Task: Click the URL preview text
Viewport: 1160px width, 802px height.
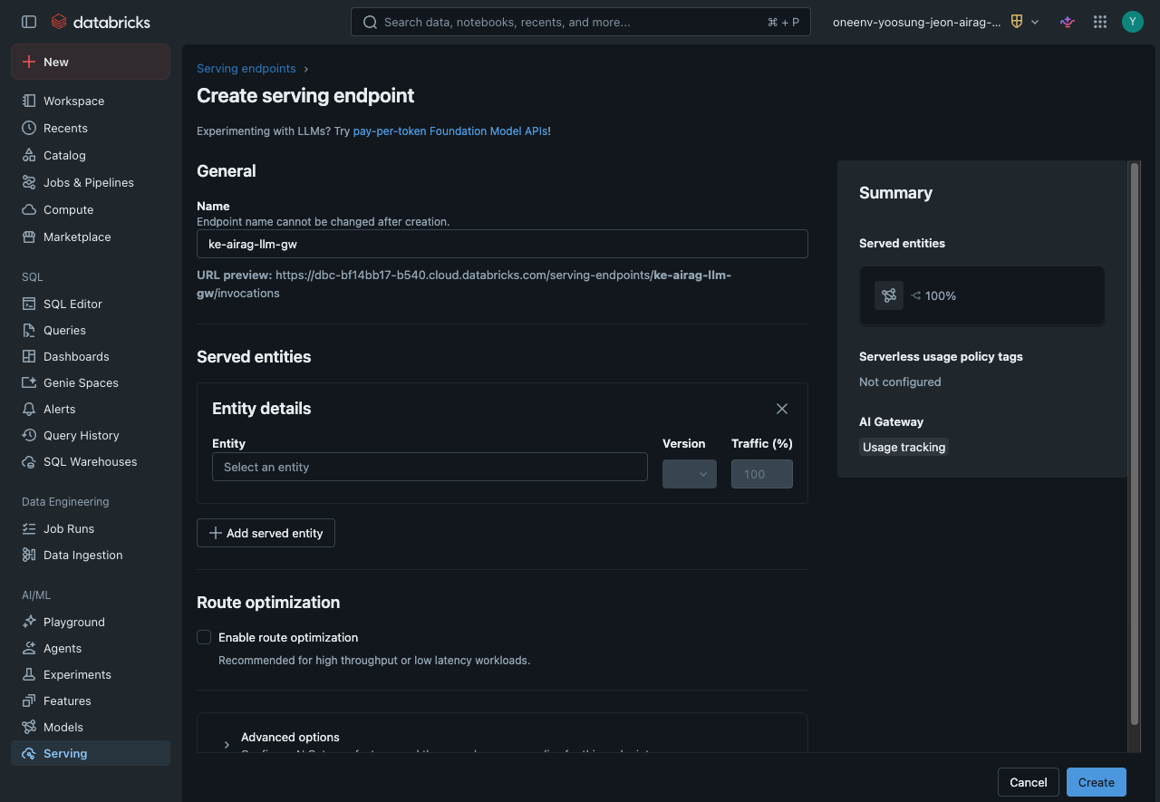Action: pyautogui.click(x=464, y=284)
